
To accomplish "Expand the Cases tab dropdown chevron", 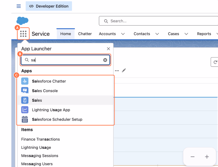I will click(x=186, y=34).
